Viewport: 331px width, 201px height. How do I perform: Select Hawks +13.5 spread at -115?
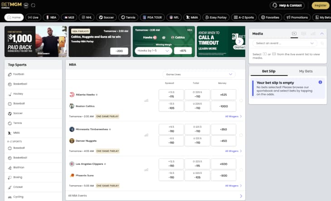tap(171, 95)
